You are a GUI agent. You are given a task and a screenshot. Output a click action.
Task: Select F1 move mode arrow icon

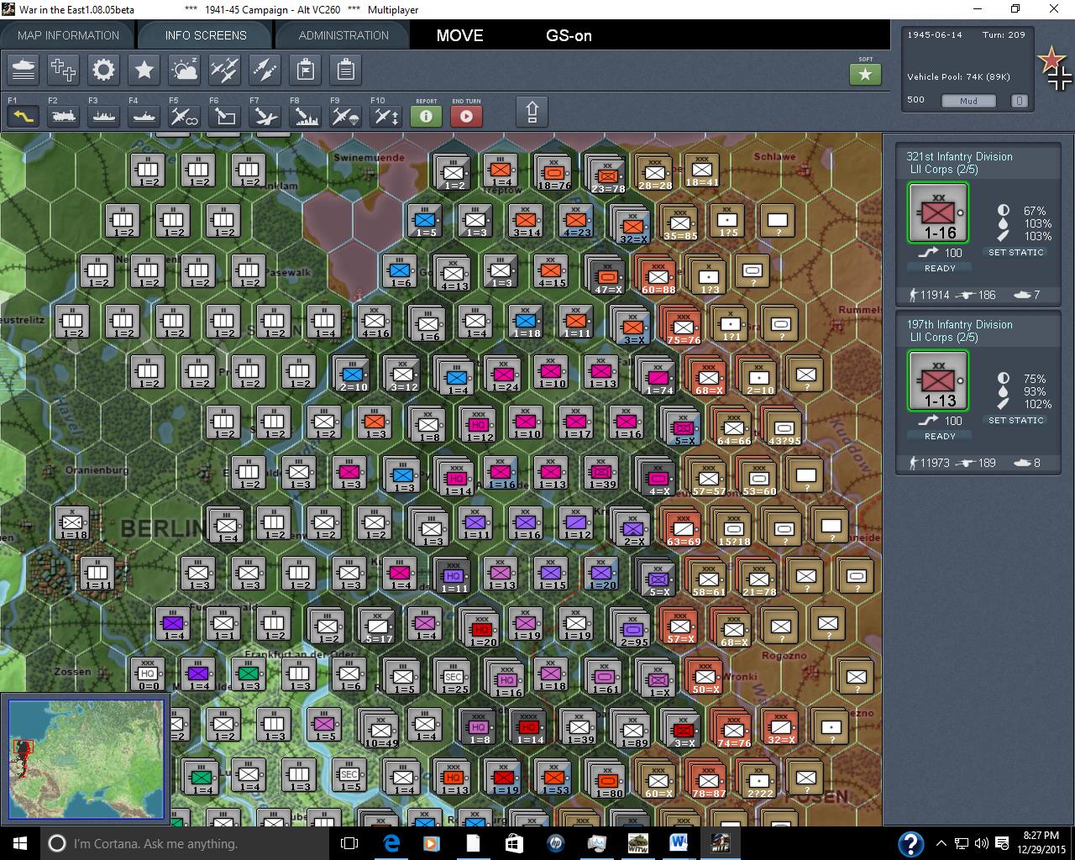24,117
